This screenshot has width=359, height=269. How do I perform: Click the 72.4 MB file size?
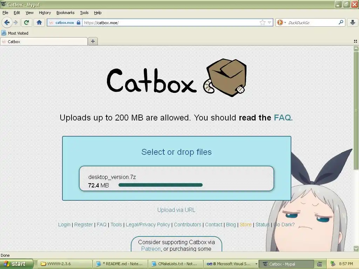[x=99, y=185]
